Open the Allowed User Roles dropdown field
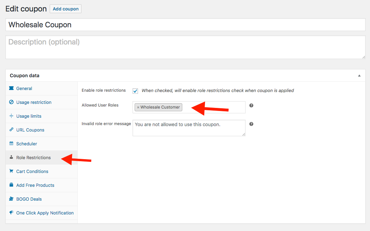This screenshot has width=370, height=231. pyautogui.click(x=213, y=107)
